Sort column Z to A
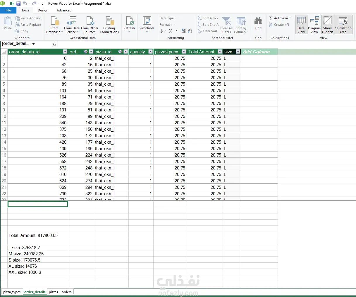The width and height of the screenshot is (356, 297). (x=208, y=25)
